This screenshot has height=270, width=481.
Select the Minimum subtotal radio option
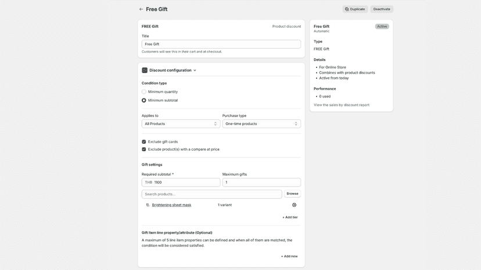[144, 100]
